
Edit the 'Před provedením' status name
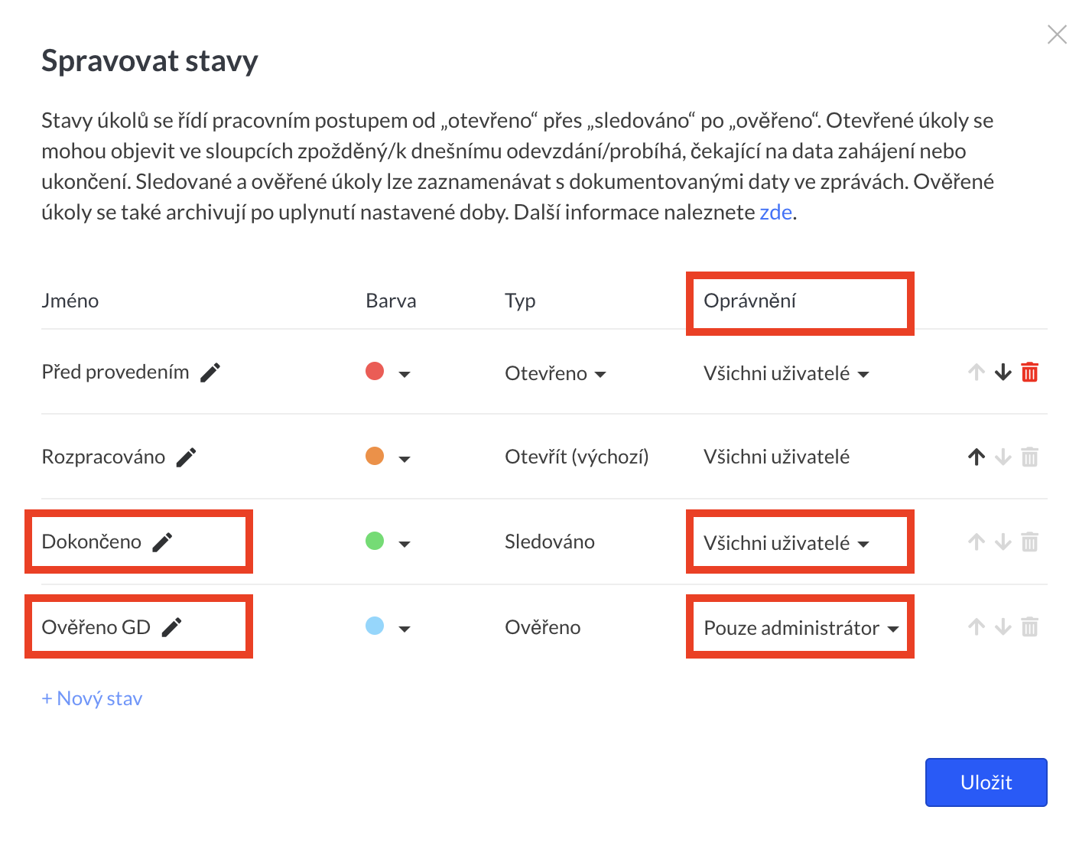[210, 372]
